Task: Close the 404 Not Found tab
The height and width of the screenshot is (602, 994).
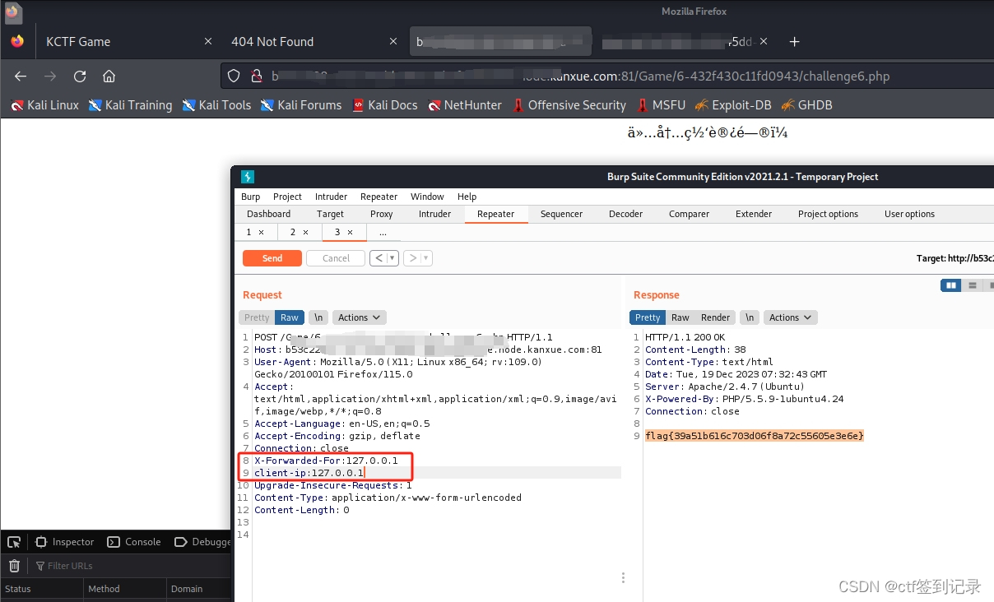Action: (x=393, y=41)
